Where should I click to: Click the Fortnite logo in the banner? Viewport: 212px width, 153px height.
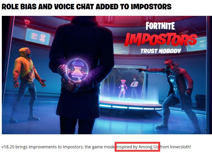pyautogui.click(x=160, y=26)
